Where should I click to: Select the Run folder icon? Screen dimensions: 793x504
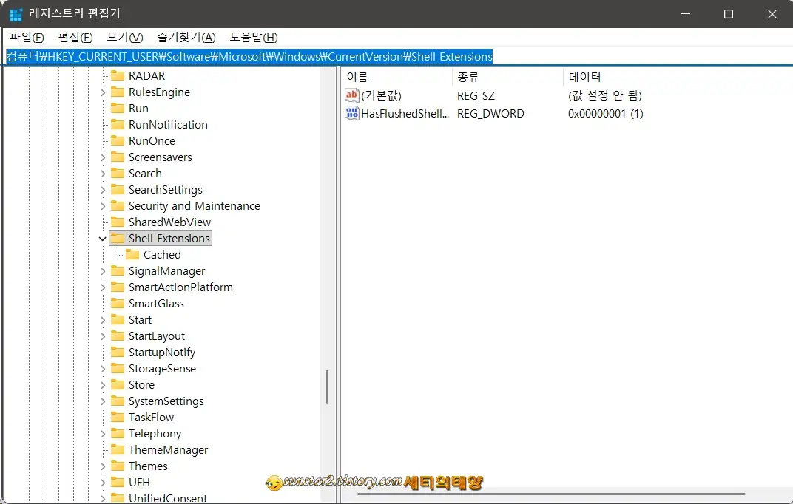118,108
